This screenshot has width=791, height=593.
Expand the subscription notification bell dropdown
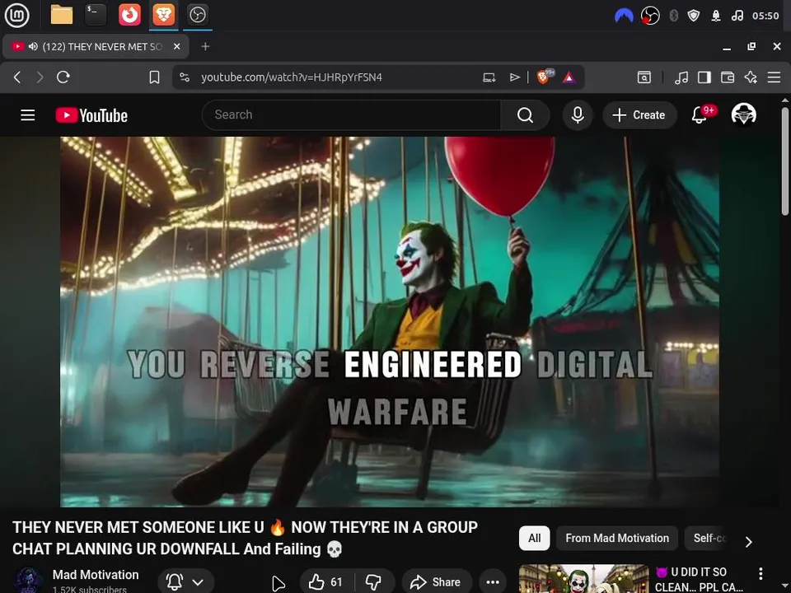pos(185,582)
